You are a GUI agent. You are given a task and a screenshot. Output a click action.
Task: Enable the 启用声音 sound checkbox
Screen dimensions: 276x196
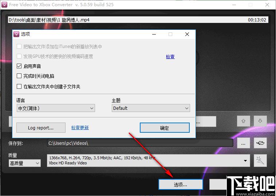[19, 66]
